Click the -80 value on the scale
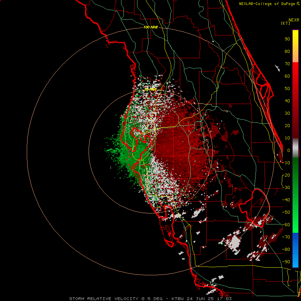The width and height of the screenshot is (301, 301). pyautogui.click(x=286, y=249)
